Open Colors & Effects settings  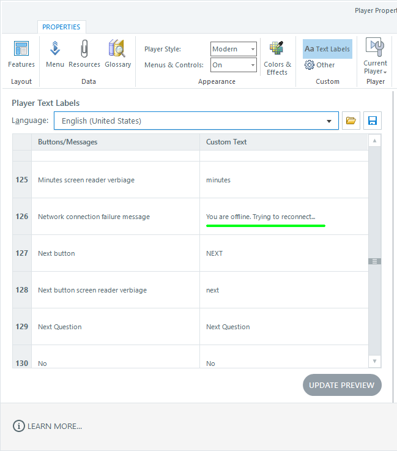[x=277, y=58]
